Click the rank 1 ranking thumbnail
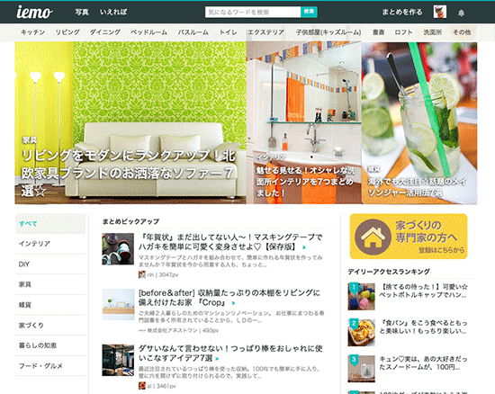This screenshot has height=394, width=495. pyautogui.click(x=362, y=297)
